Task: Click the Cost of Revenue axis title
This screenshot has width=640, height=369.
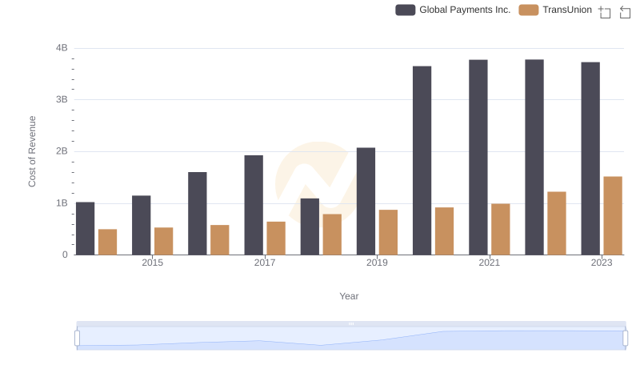Action: tap(32, 151)
